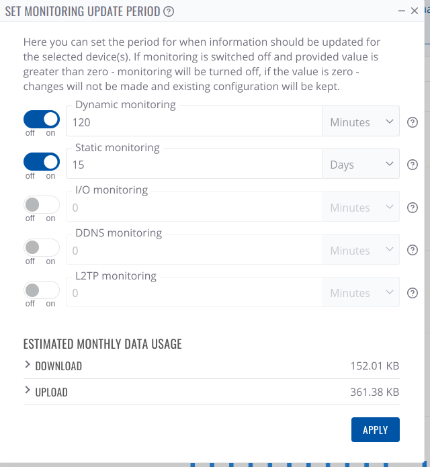
Task: Show help for Static monitoring
Action: [413, 165]
